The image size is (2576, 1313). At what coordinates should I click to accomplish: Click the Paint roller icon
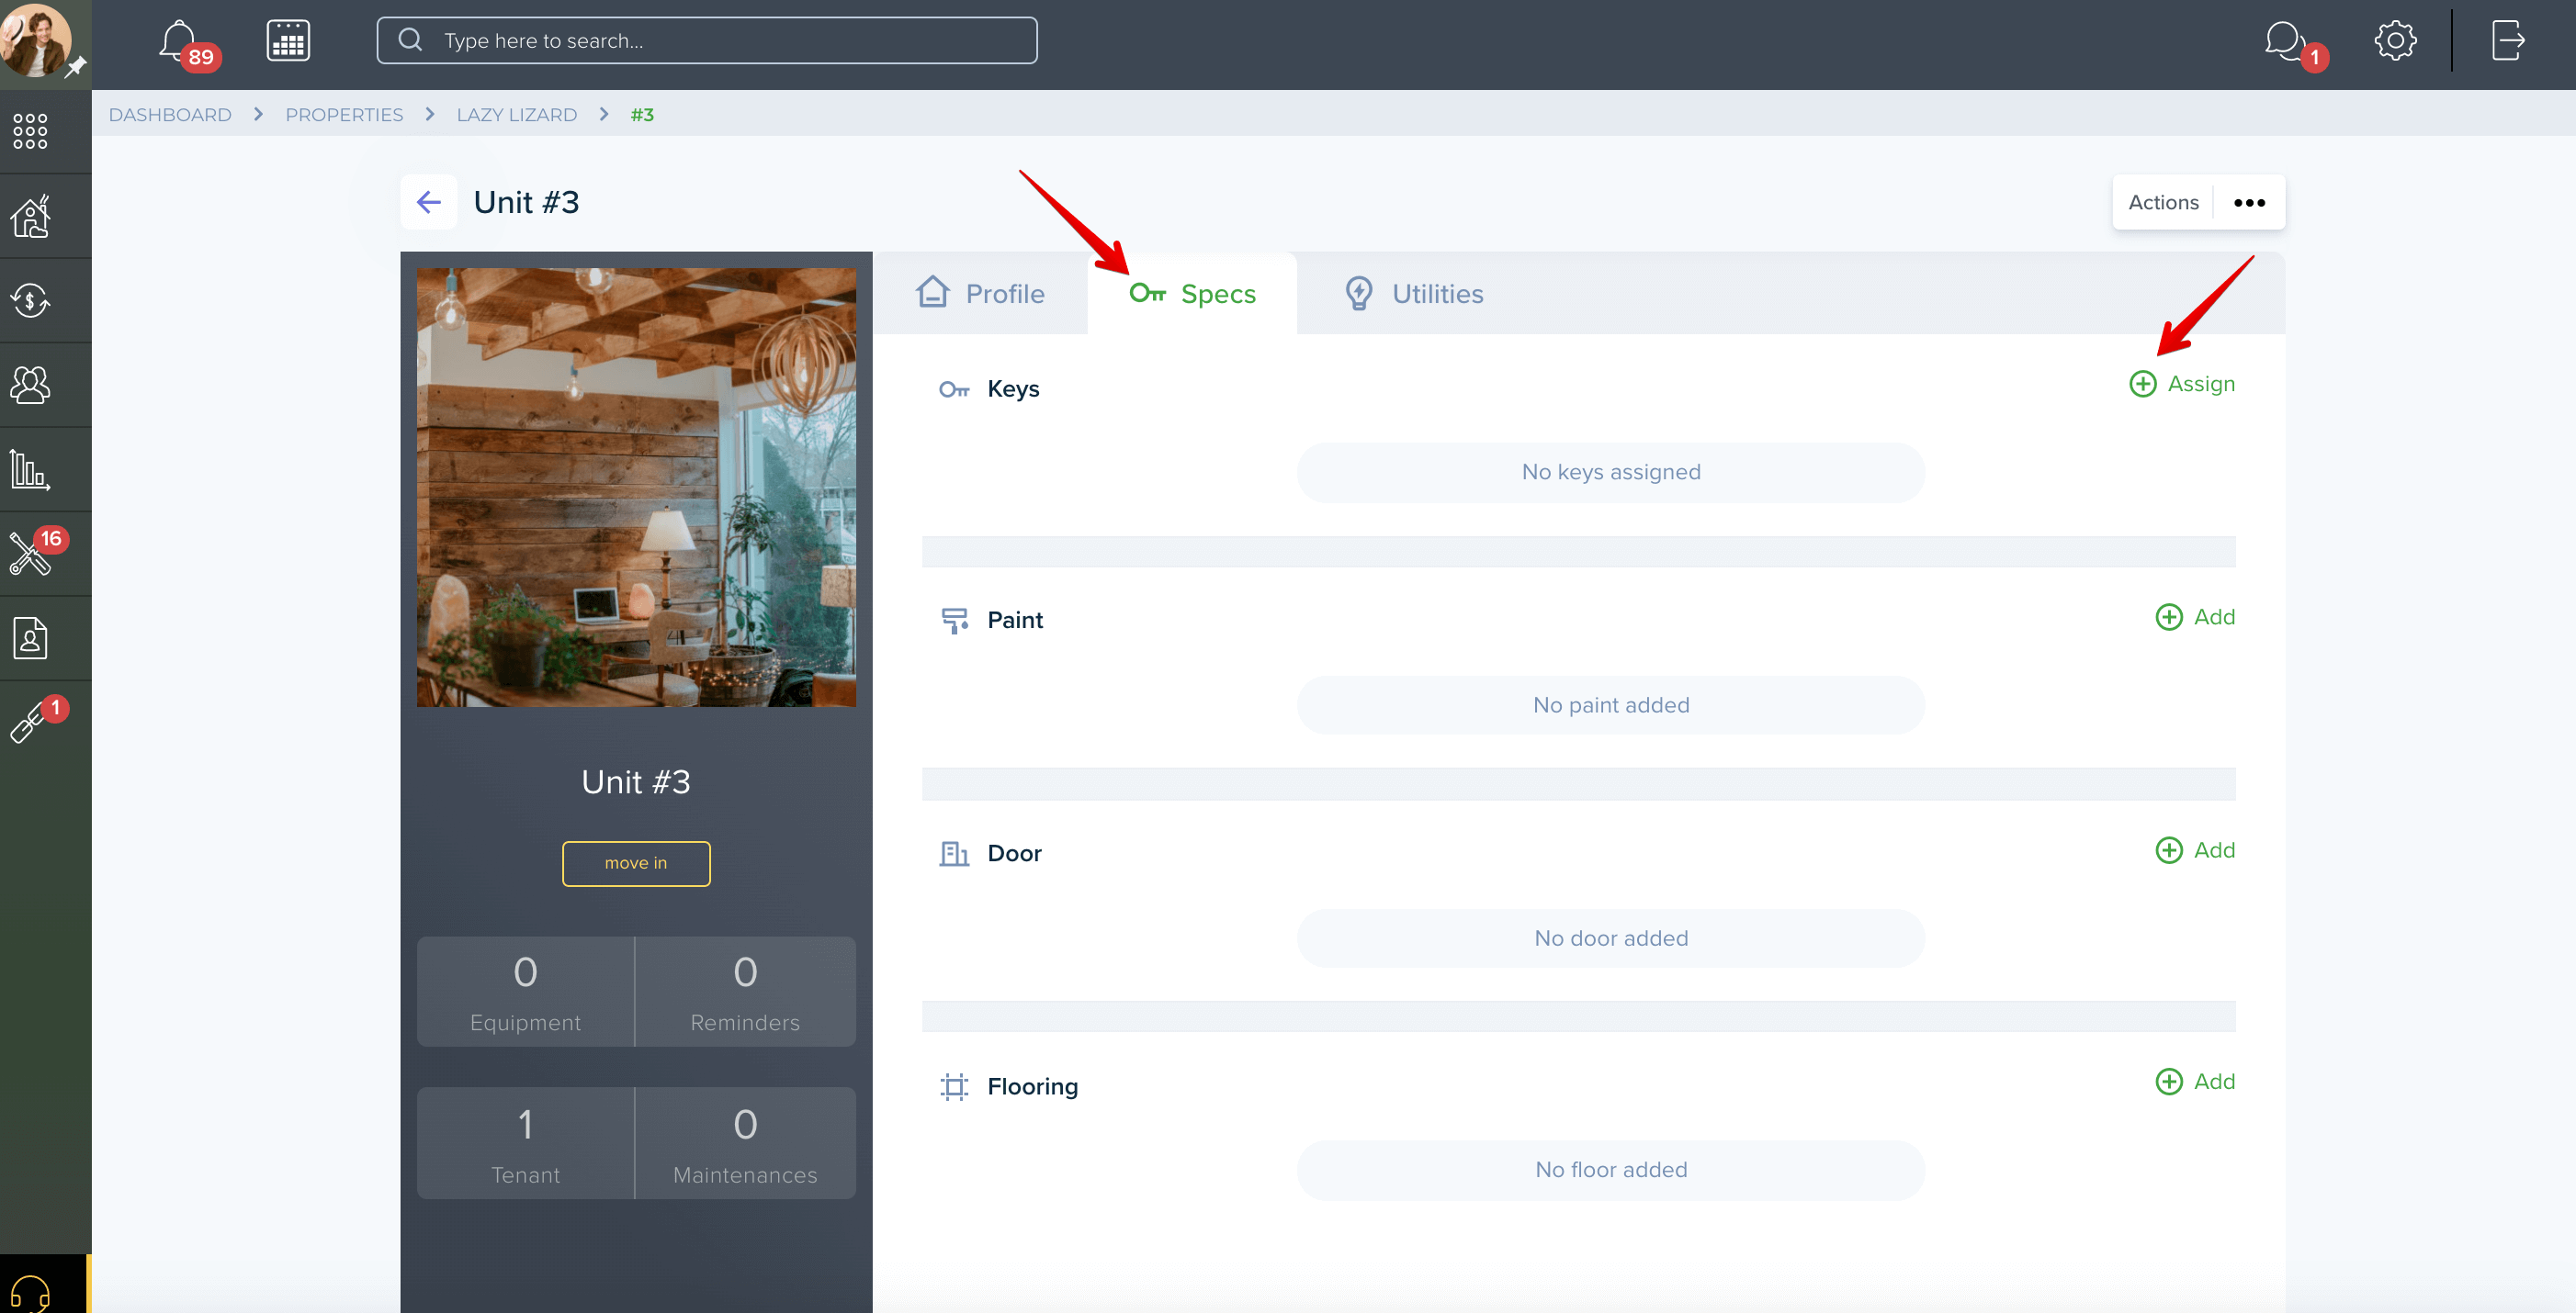(x=954, y=621)
